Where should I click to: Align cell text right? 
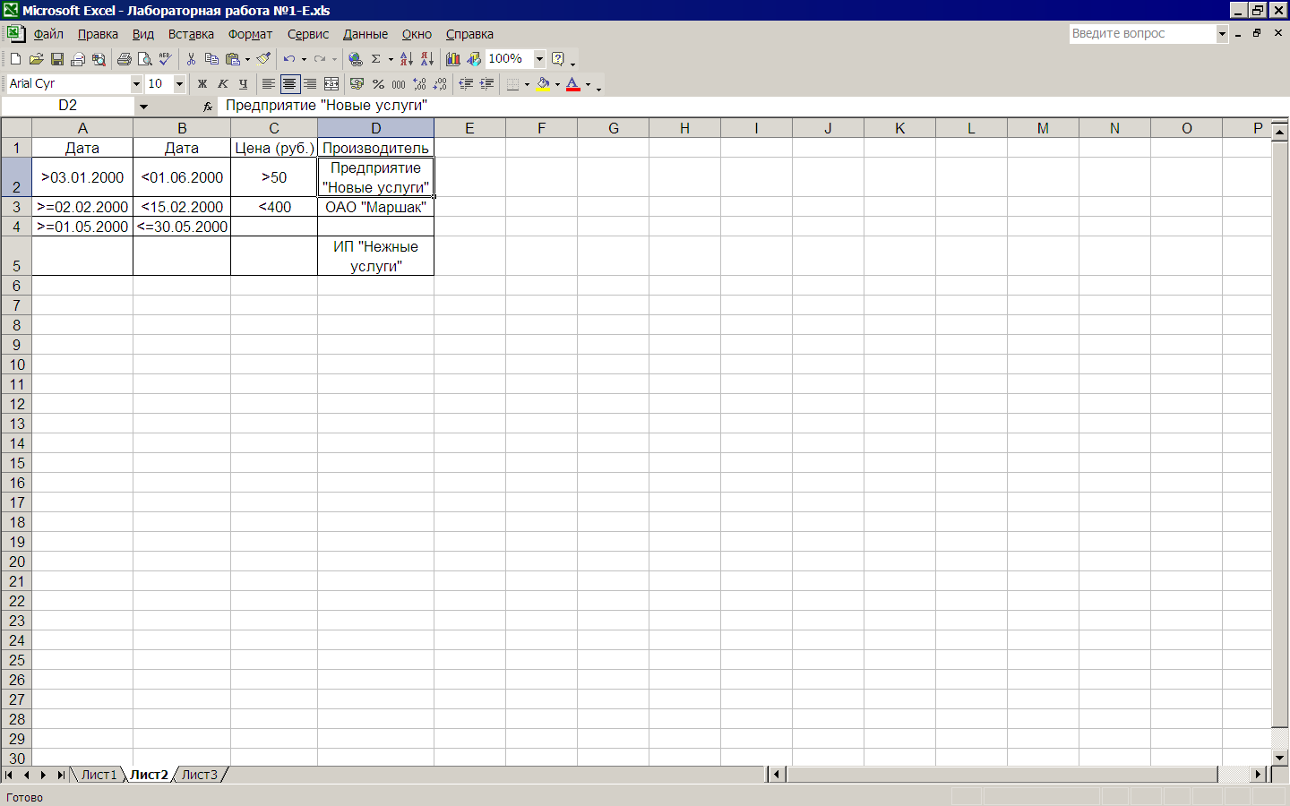click(310, 84)
